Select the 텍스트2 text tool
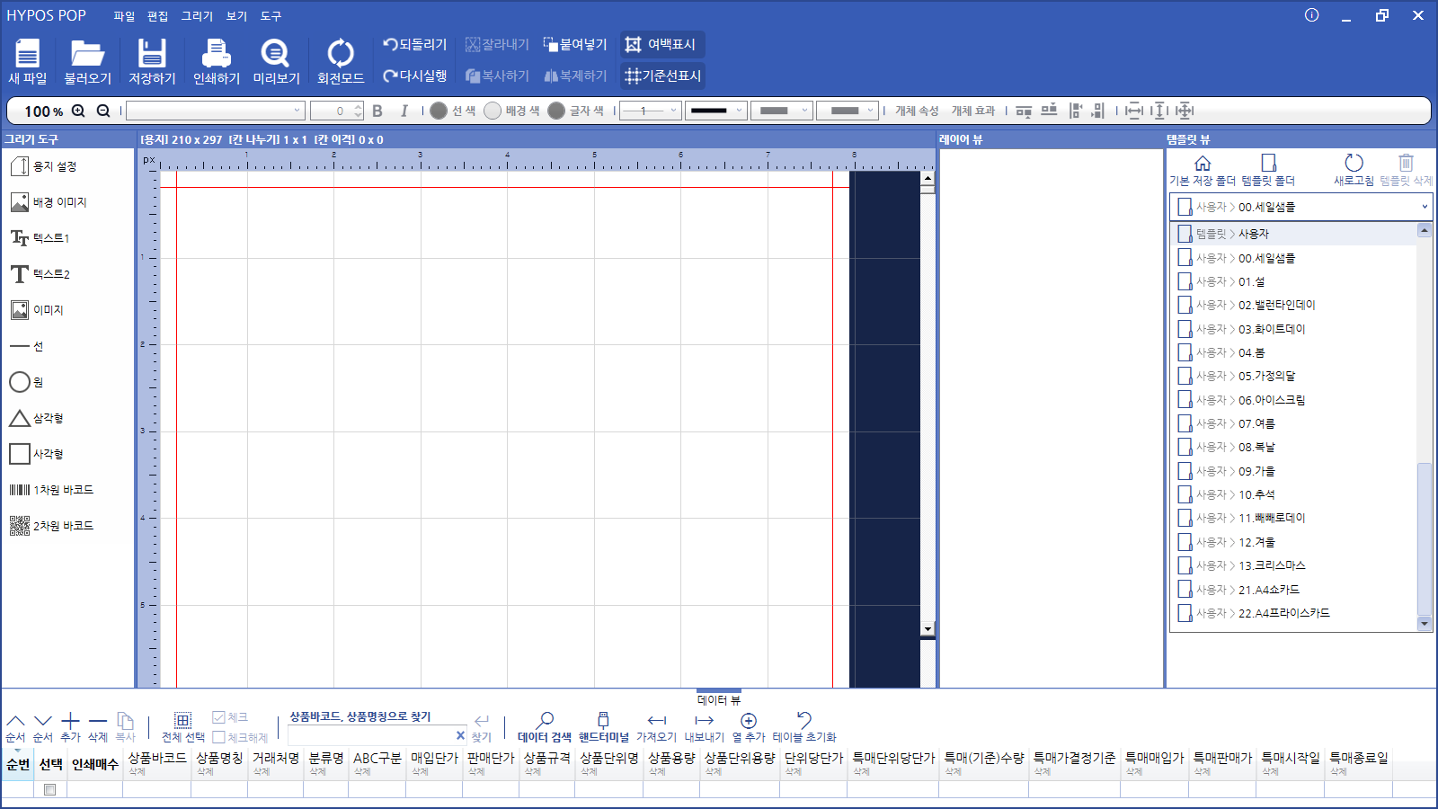 coord(40,274)
